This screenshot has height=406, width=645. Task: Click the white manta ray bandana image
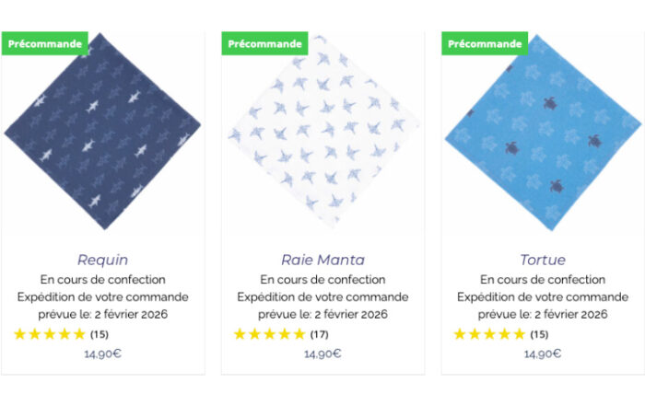coord(322,133)
